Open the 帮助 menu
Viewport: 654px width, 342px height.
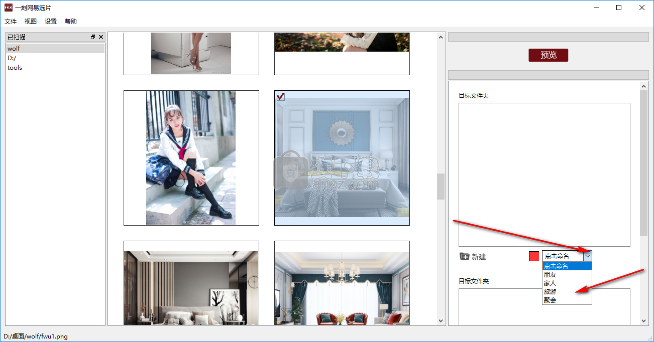pos(71,22)
